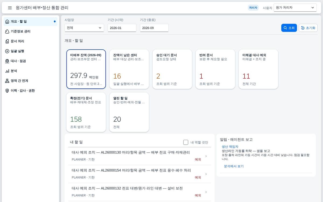Go to 대사 · 점검 menu
This screenshot has width=323, height=202.
30,61
